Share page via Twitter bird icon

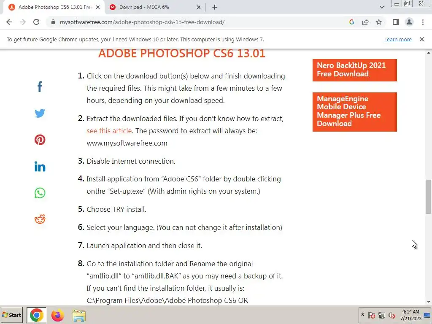click(x=40, y=113)
